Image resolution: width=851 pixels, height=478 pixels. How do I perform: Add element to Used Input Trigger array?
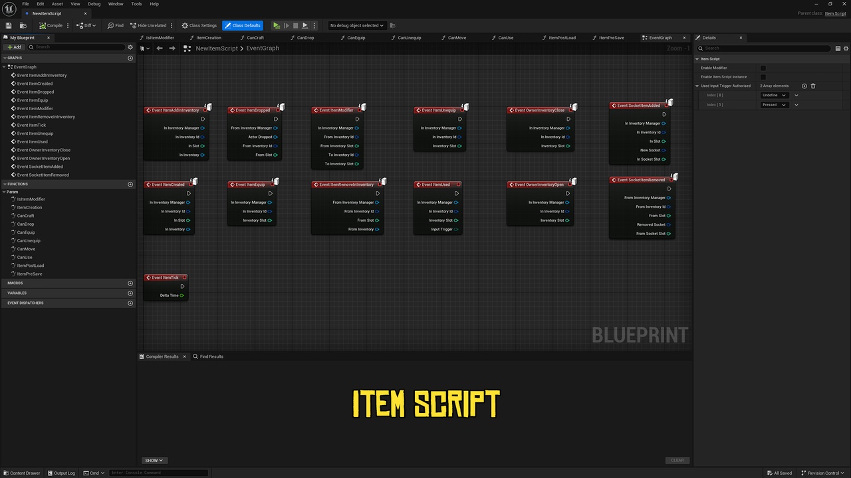(x=804, y=86)
